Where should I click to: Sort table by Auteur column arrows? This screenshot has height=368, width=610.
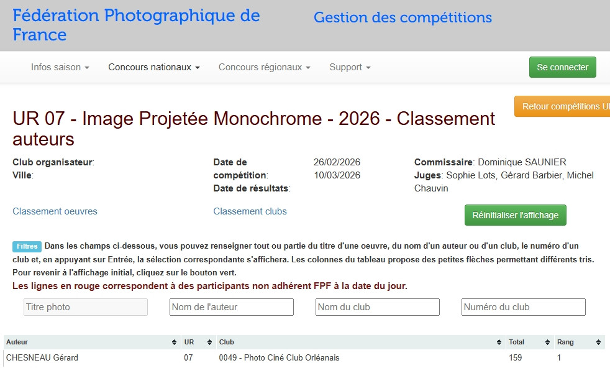pyautogui.click(x=174, y=343)
